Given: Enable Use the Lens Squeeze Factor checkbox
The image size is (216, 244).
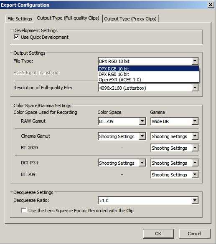Looking at the screenshot, I should [x=24, y=210].
